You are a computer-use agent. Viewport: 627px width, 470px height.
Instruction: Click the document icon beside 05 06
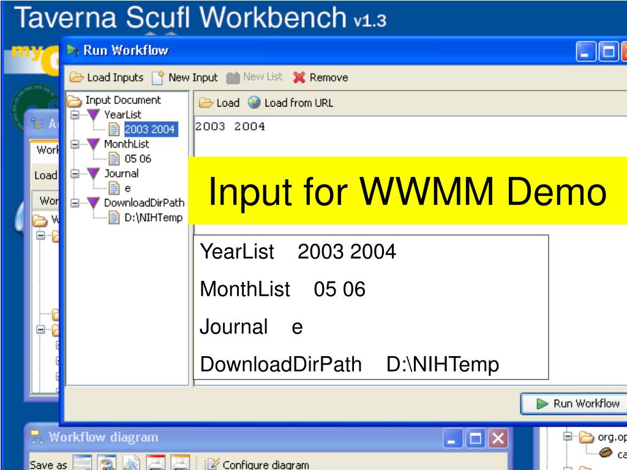tap(114, 159)
